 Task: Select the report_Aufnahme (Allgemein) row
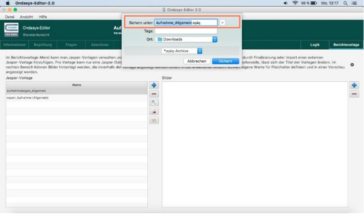coord(76,98)
